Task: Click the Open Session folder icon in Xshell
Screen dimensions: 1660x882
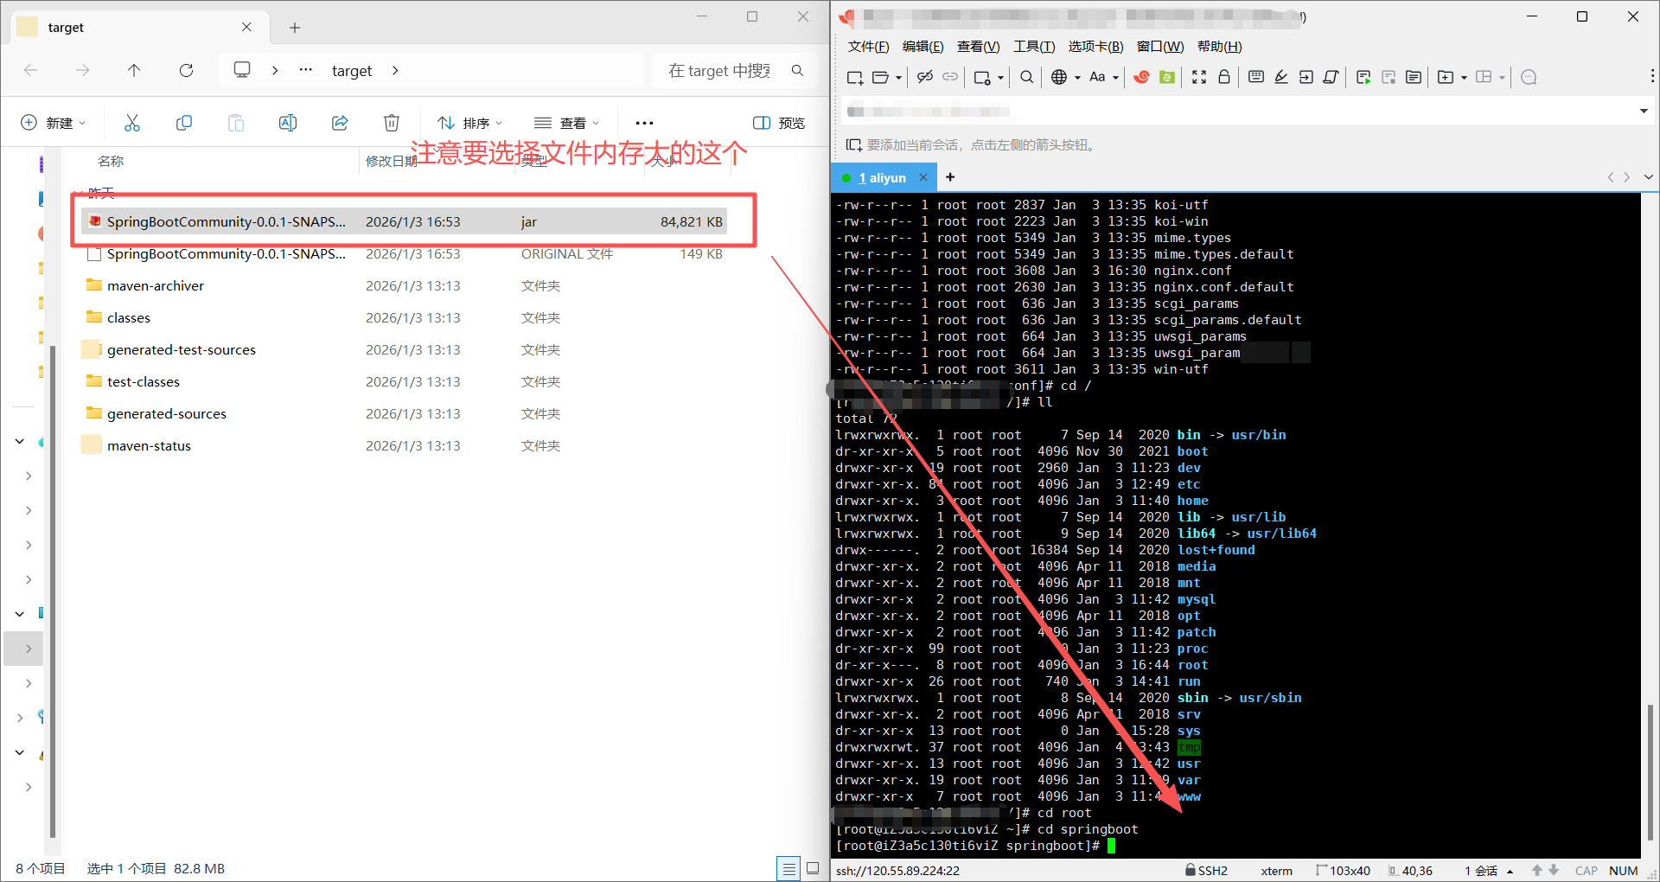Action: click(881, 77)
